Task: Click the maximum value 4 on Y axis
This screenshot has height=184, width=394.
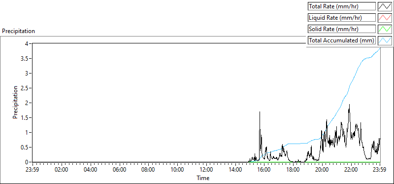Action: pos(30,44)
